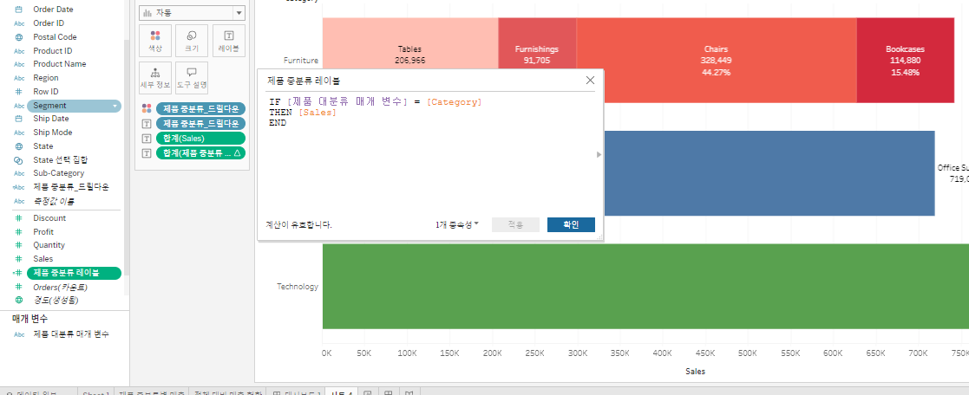Select the blue Office Supplies bar
969x395 pixels.
(769, 173)
